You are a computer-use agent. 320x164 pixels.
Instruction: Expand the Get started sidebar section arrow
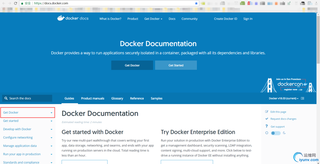point(51,121)
